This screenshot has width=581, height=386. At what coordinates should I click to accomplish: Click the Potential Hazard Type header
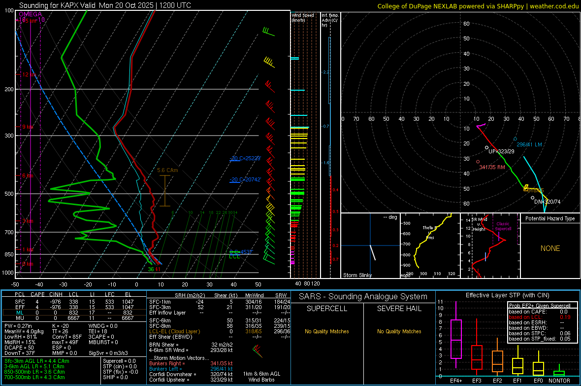point(550,218)
